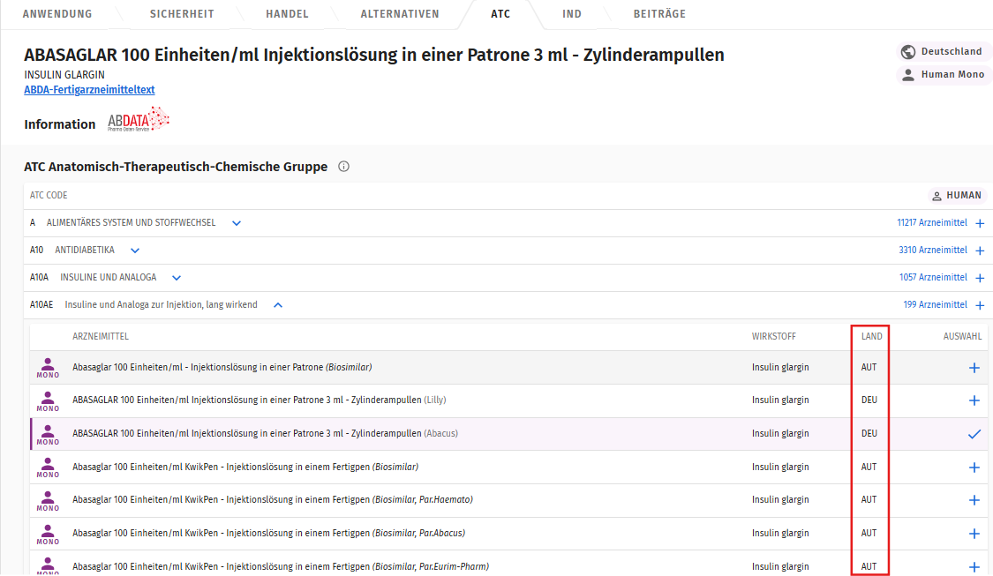This screenshot has width=993, height=576.
Task: Switch to the BEITRÄGE tab
Action: coord(659,14)
